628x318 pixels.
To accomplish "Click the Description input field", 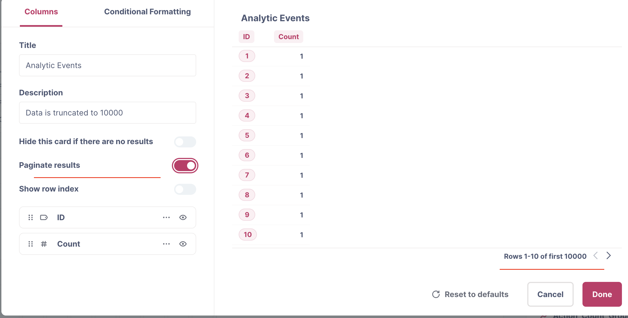I will [107, 113].
